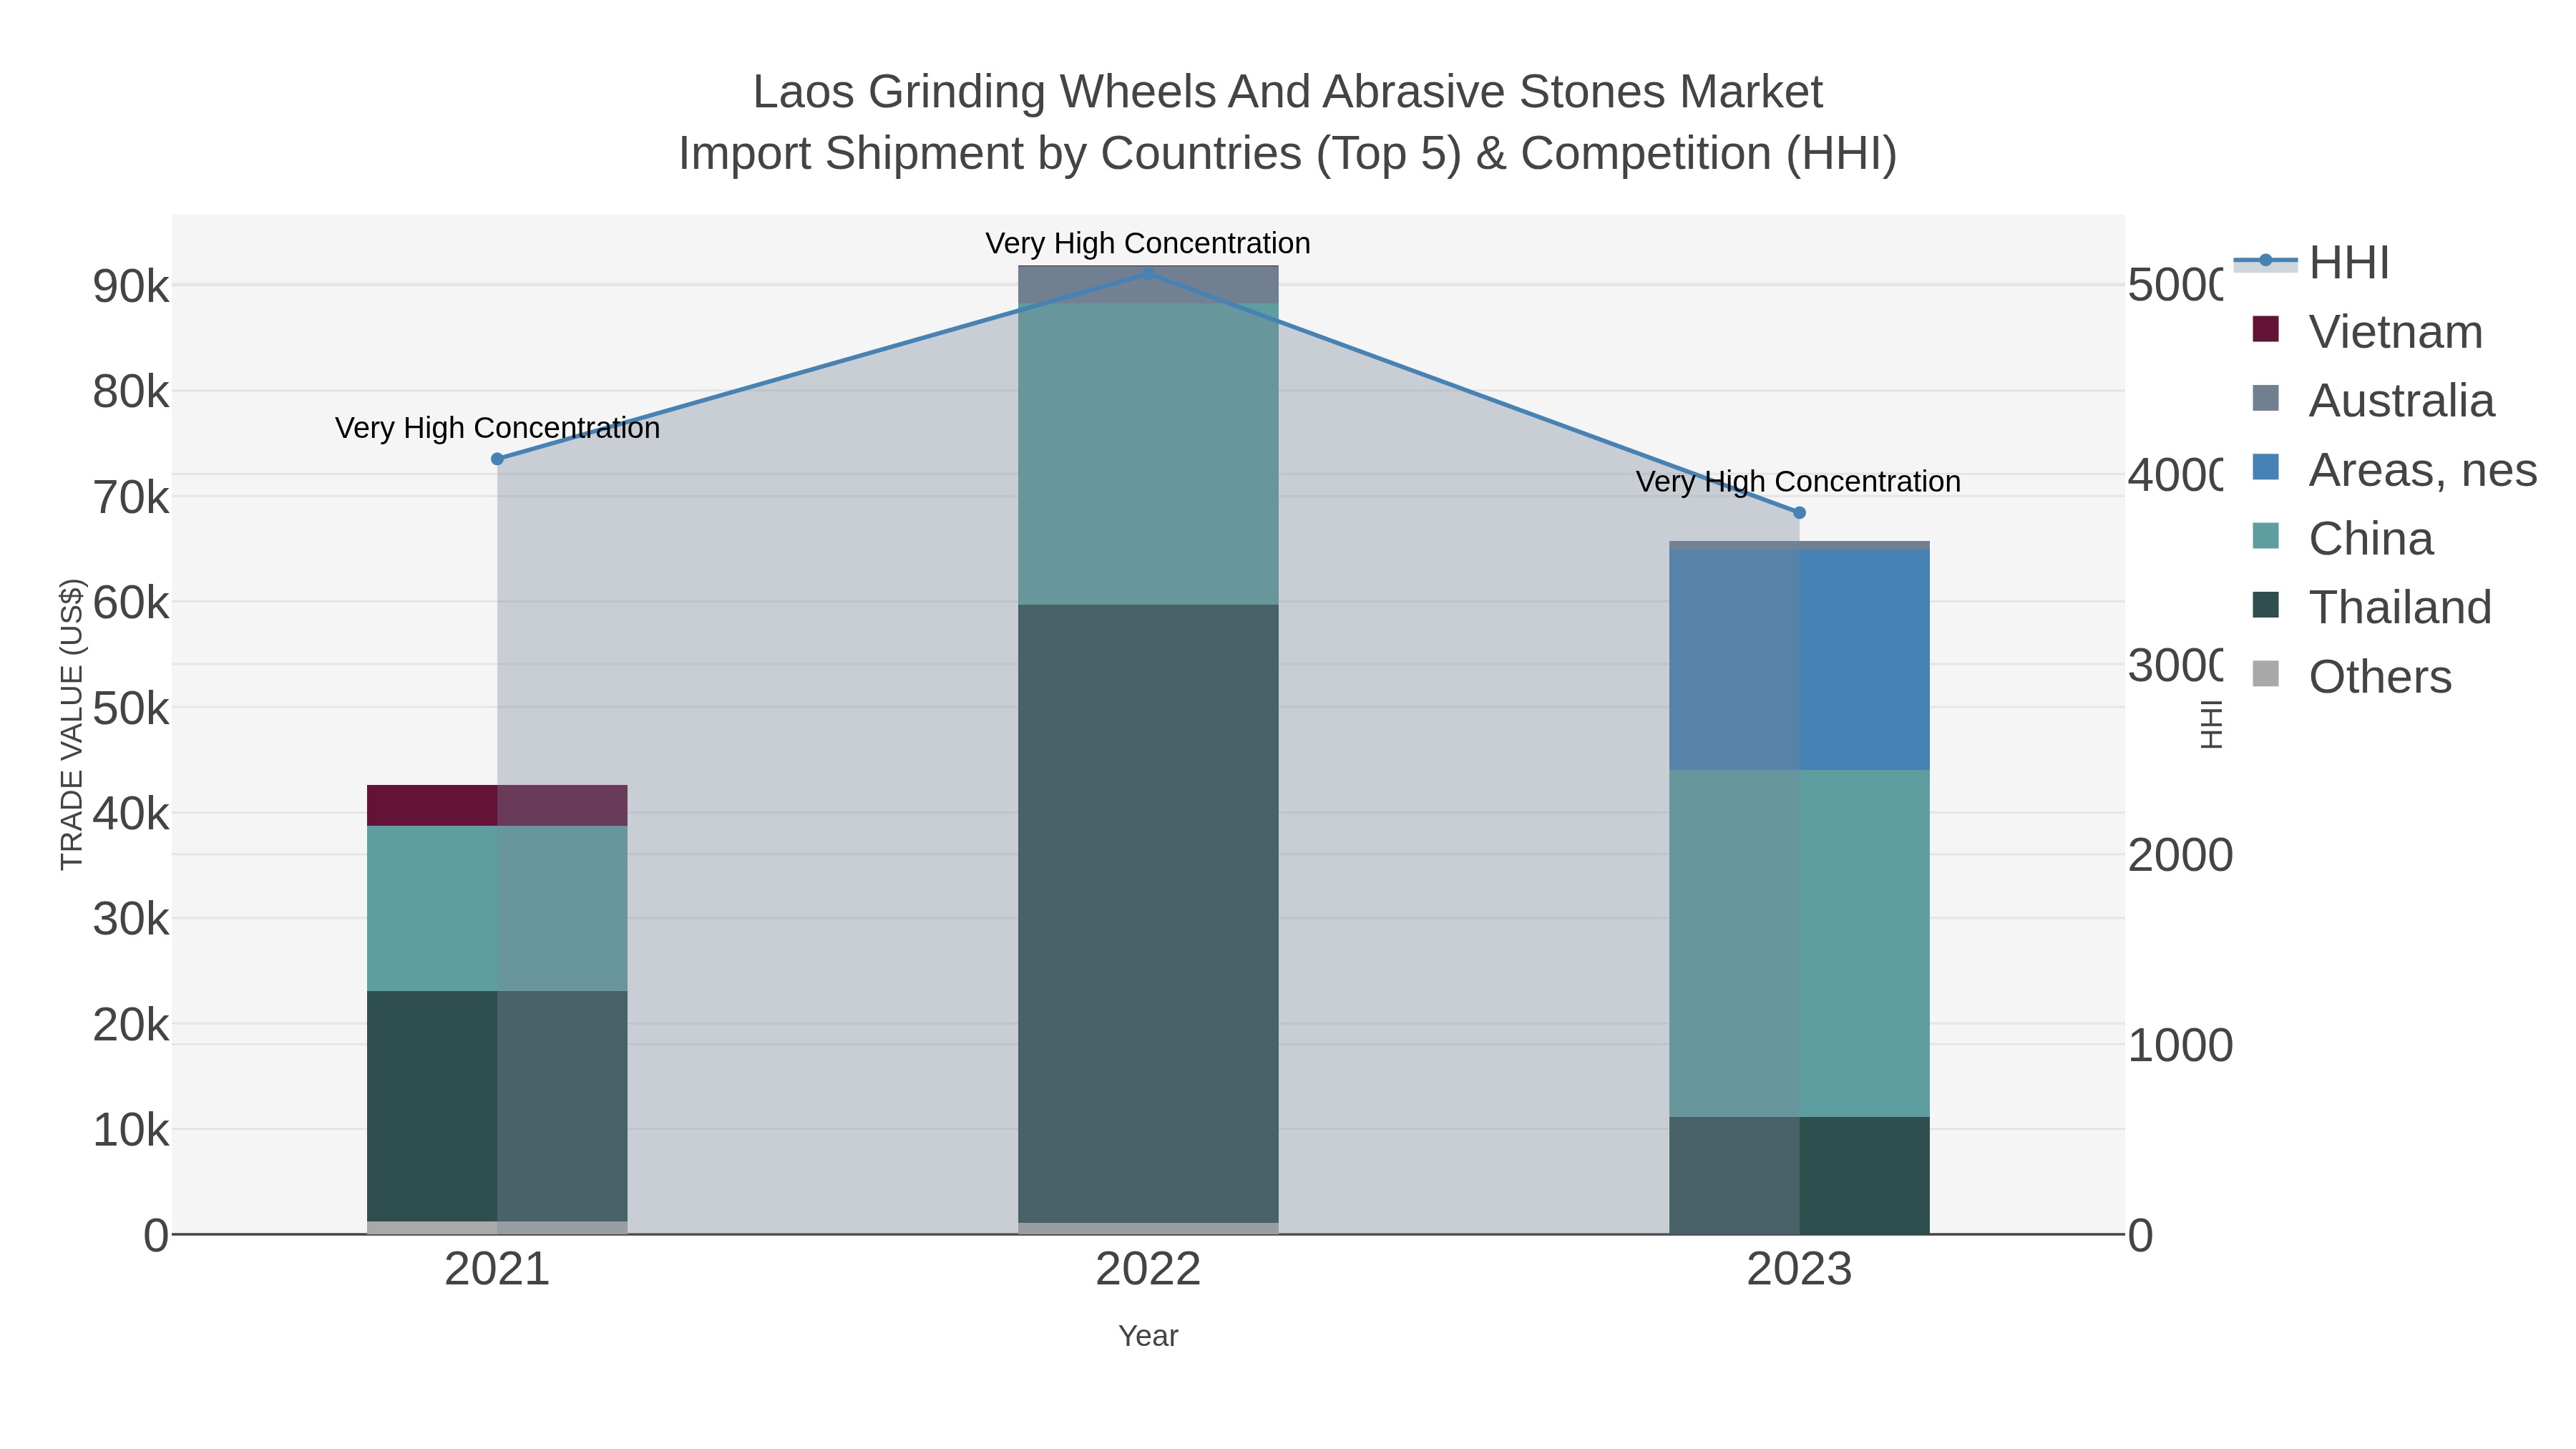Click the China segment of the 2023 bar
Image resolution: width=2576 pixels, height=1449 pixels.
[x=1799, y=943]
